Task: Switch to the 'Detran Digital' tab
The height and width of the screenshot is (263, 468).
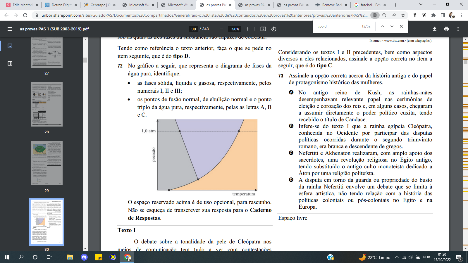Action: click(60, 5)
